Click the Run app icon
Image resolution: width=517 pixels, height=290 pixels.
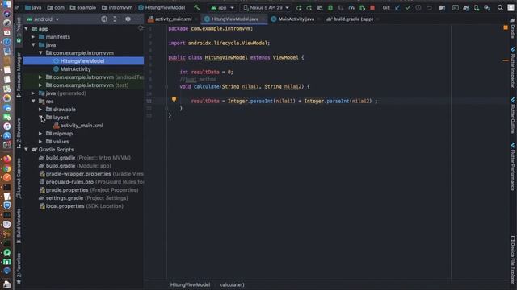(x=299, y=7)
